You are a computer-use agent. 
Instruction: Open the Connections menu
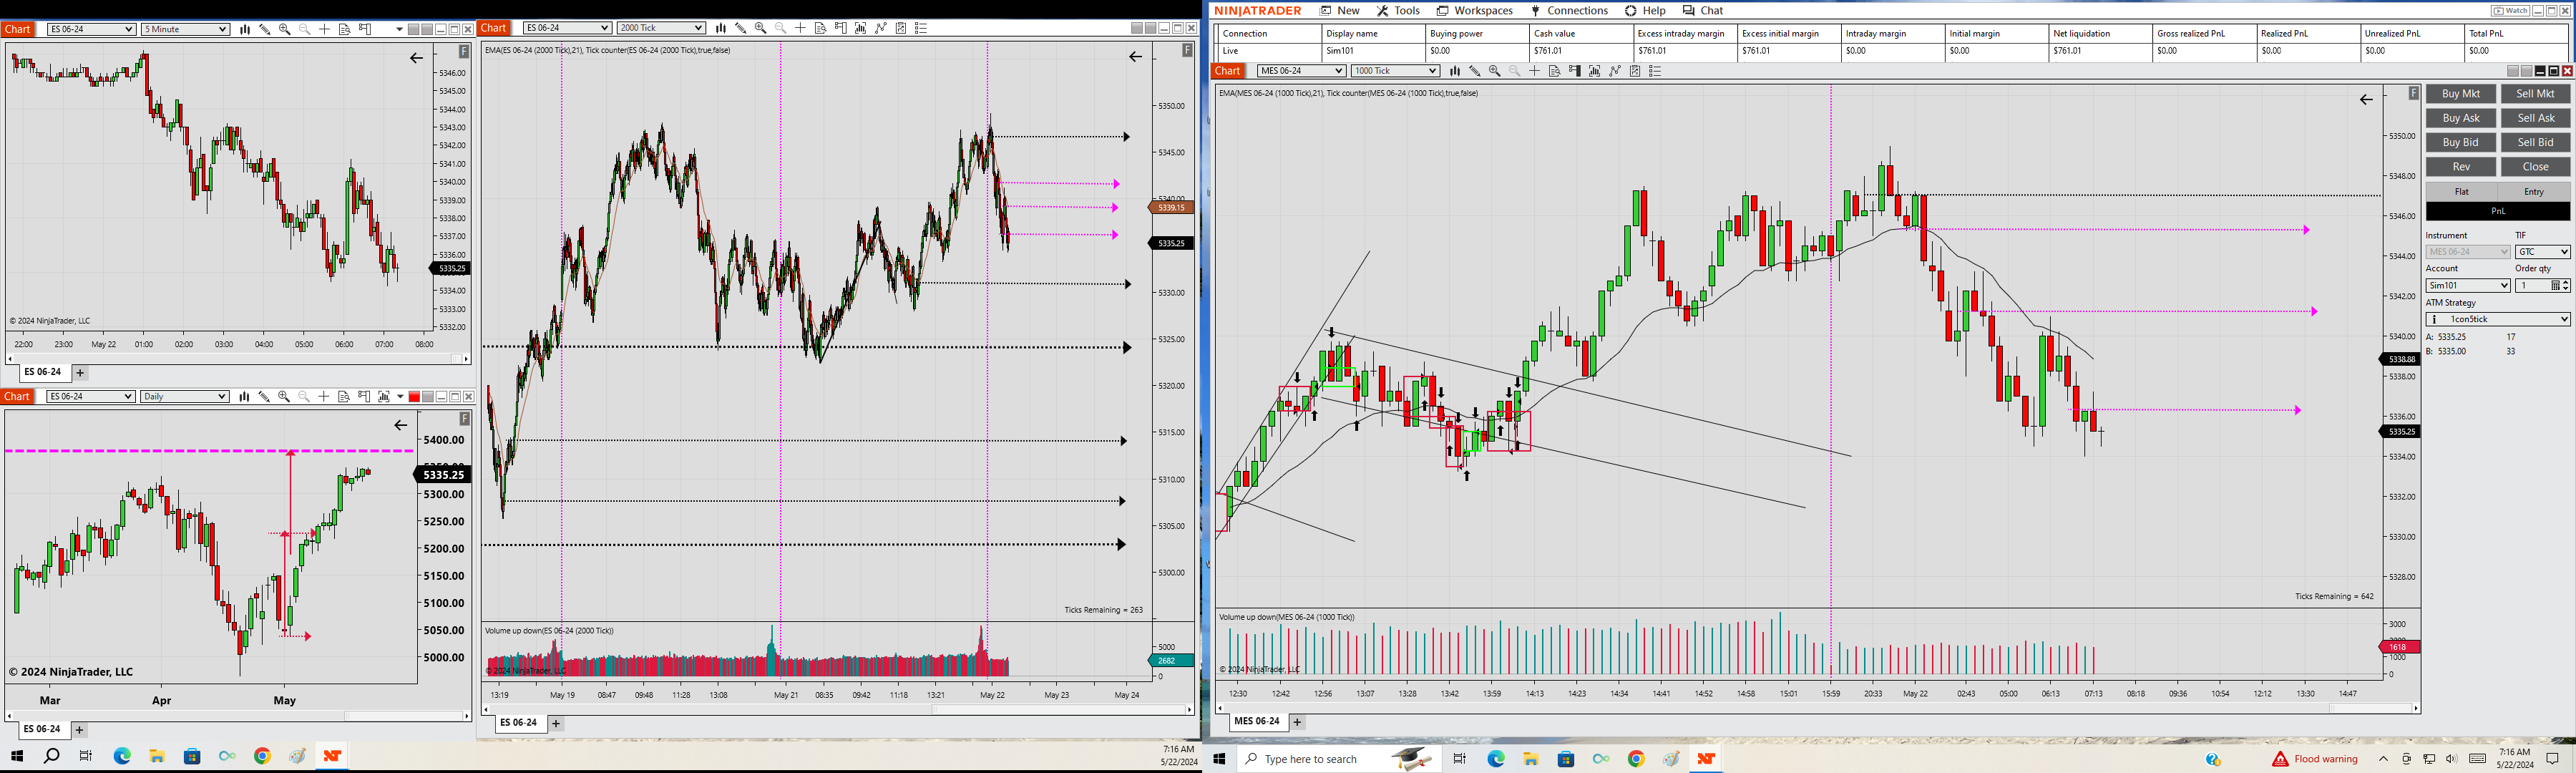[1569, 11]
